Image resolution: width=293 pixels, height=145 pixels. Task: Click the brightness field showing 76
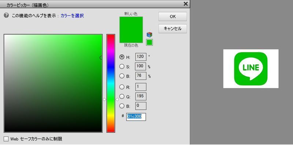[141, 76]
